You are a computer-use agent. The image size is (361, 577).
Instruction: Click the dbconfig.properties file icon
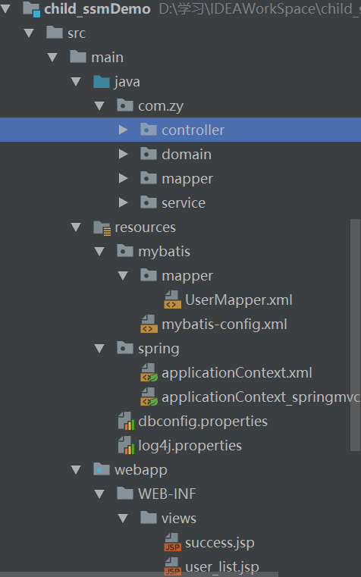126,421
